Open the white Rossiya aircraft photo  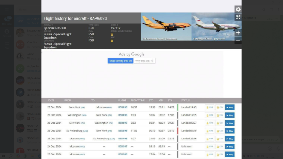216,27
